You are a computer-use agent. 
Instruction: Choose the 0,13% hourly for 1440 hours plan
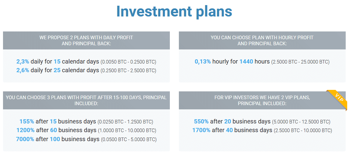[232, 62]
